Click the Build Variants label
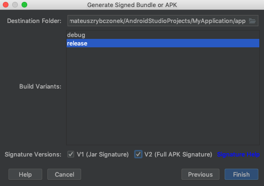 click(40, 87)
